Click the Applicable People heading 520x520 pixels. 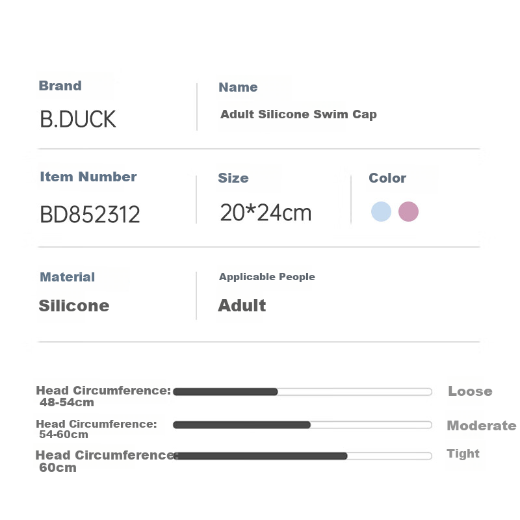266,277
